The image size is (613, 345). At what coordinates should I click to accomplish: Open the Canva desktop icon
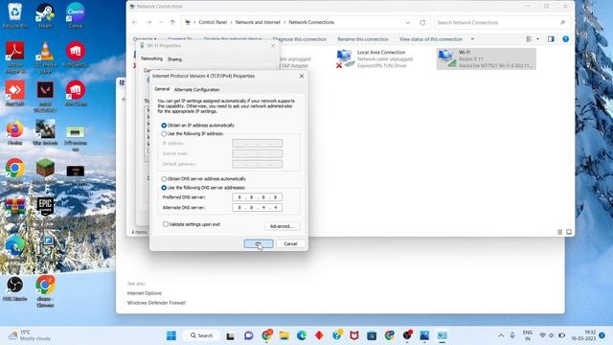pos(75,15)
